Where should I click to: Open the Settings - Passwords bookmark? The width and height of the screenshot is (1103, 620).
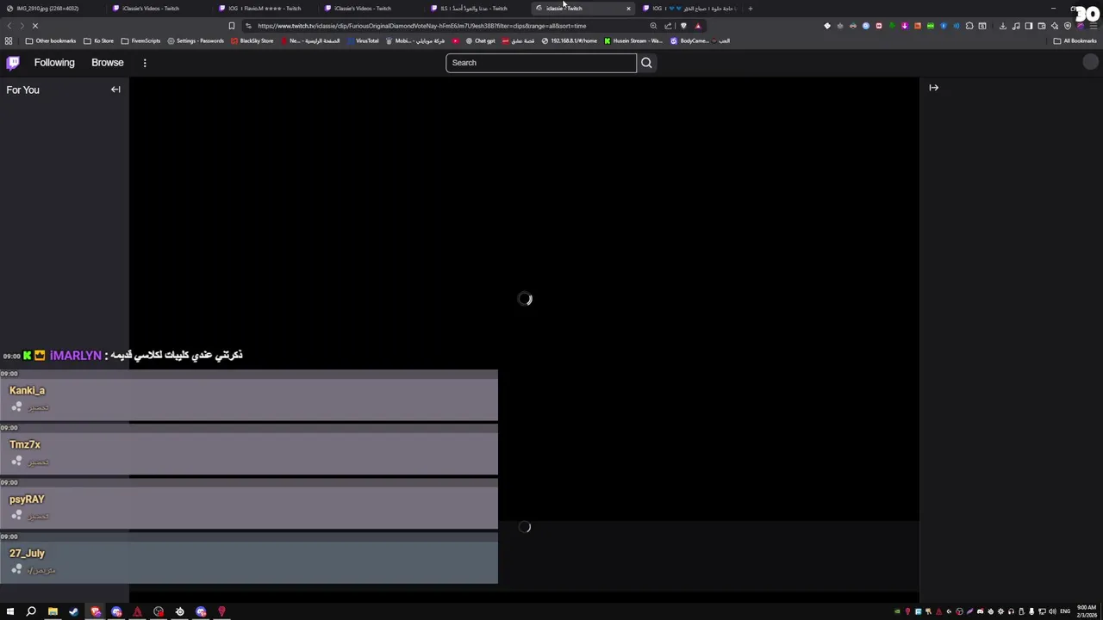point(196,40)
